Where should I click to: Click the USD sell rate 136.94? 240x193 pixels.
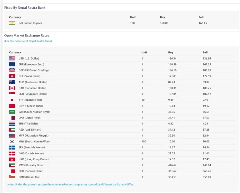[207, 59]
